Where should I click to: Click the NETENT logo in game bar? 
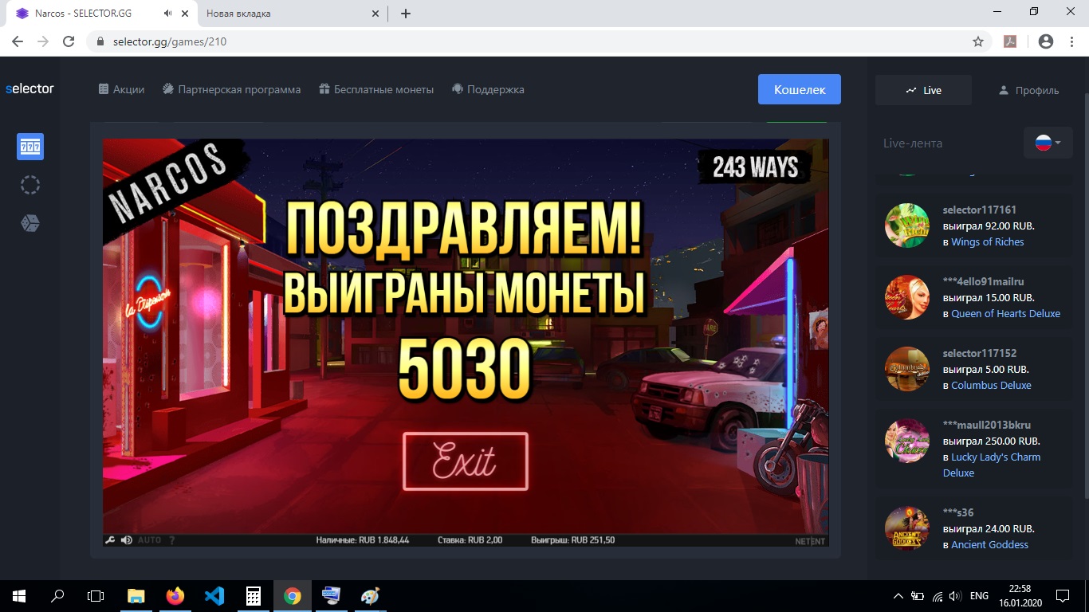pyautogui.click(x=809, y=541)
